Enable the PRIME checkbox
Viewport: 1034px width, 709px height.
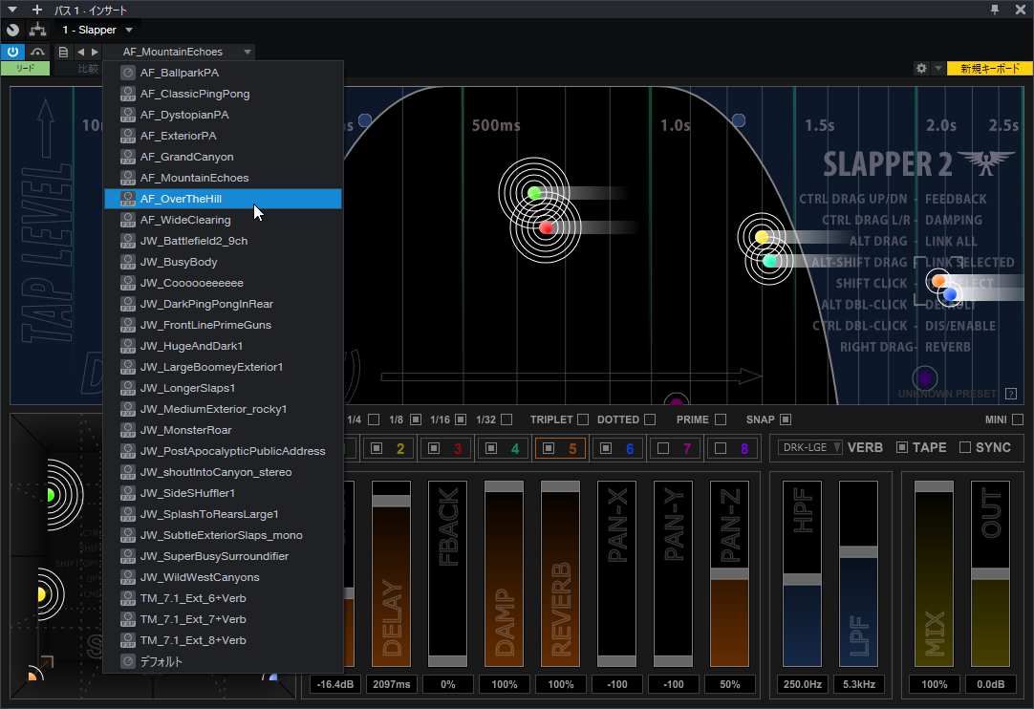[x=721, y=419]
